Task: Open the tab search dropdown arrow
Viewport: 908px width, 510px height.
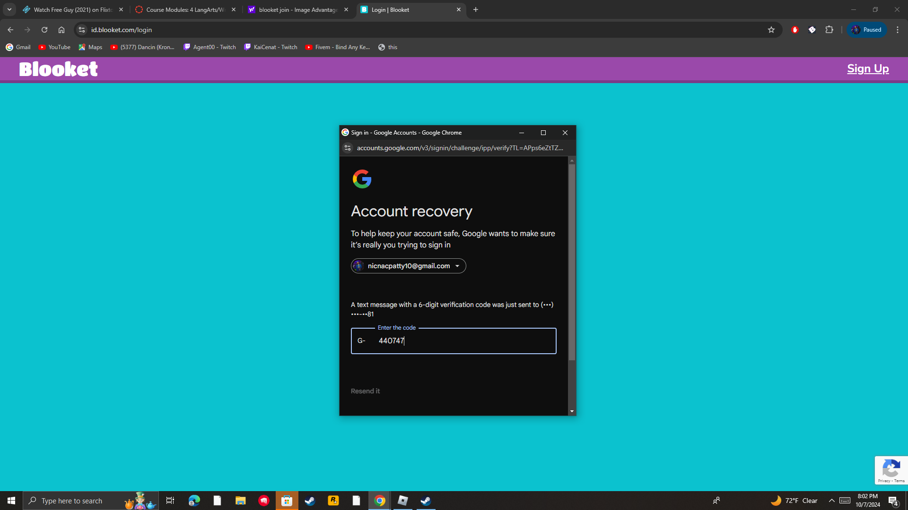Action: coord(9,9)
